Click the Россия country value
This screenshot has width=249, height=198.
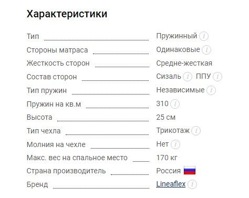click(x=168, y=171)
